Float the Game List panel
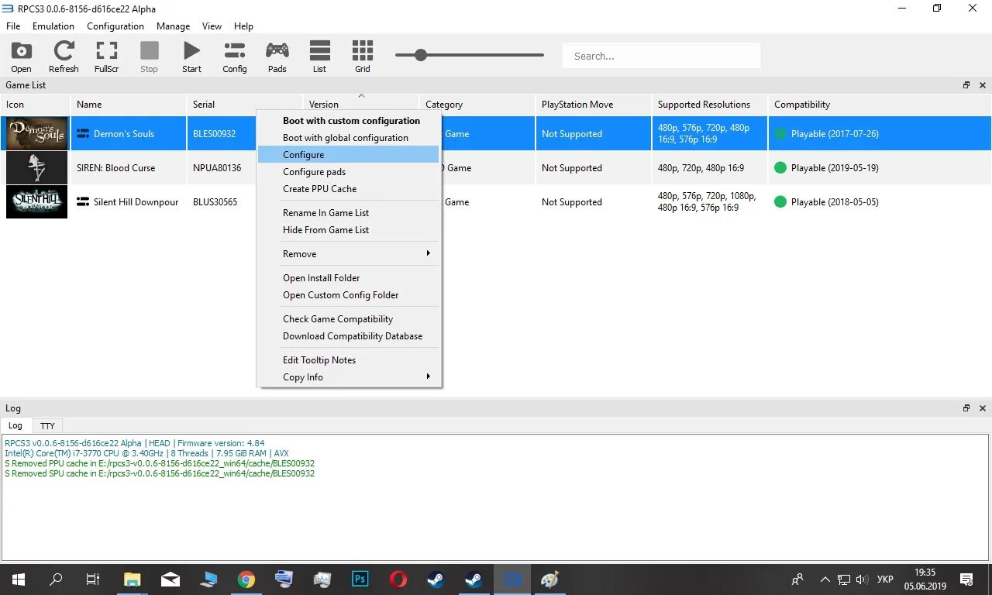This screenshot has width=992, height=595. tap(966, 85)
